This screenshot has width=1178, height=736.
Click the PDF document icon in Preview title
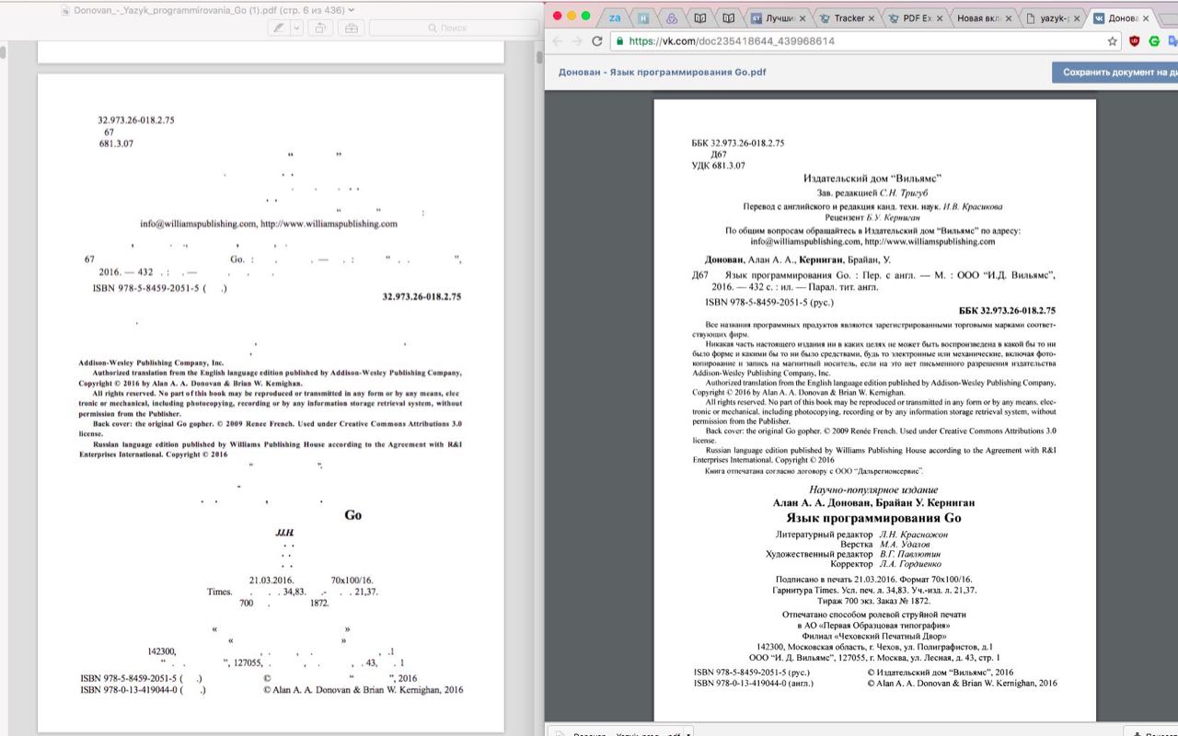[x=64, y=9]
